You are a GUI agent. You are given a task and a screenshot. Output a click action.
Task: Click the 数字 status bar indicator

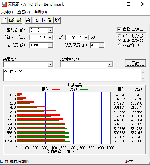pyautogui.click(x=129, y=162)
